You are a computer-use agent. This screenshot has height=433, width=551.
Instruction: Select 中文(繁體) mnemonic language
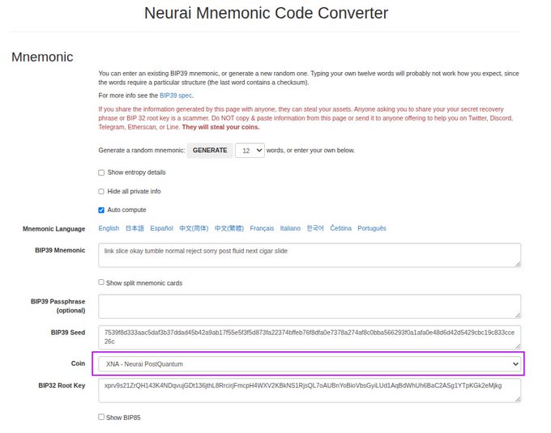pos(229,229)
